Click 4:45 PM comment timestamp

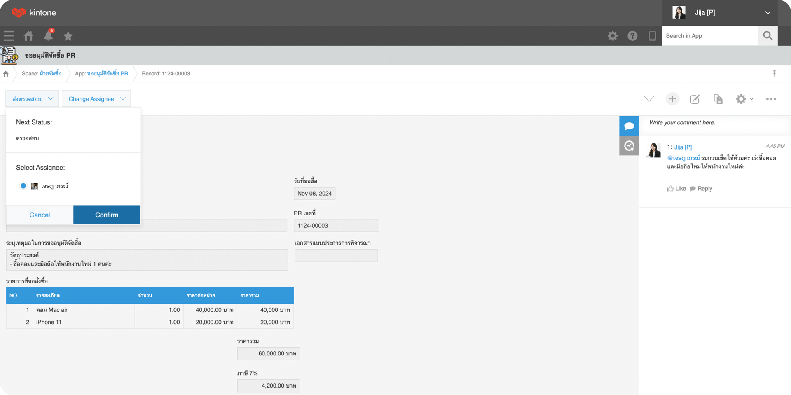tap(775, 146)
